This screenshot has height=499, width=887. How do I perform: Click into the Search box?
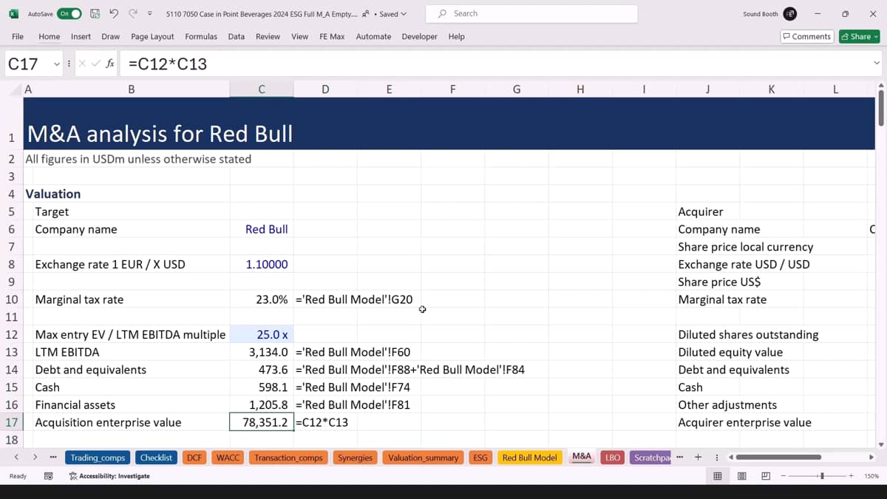point(531,13)
